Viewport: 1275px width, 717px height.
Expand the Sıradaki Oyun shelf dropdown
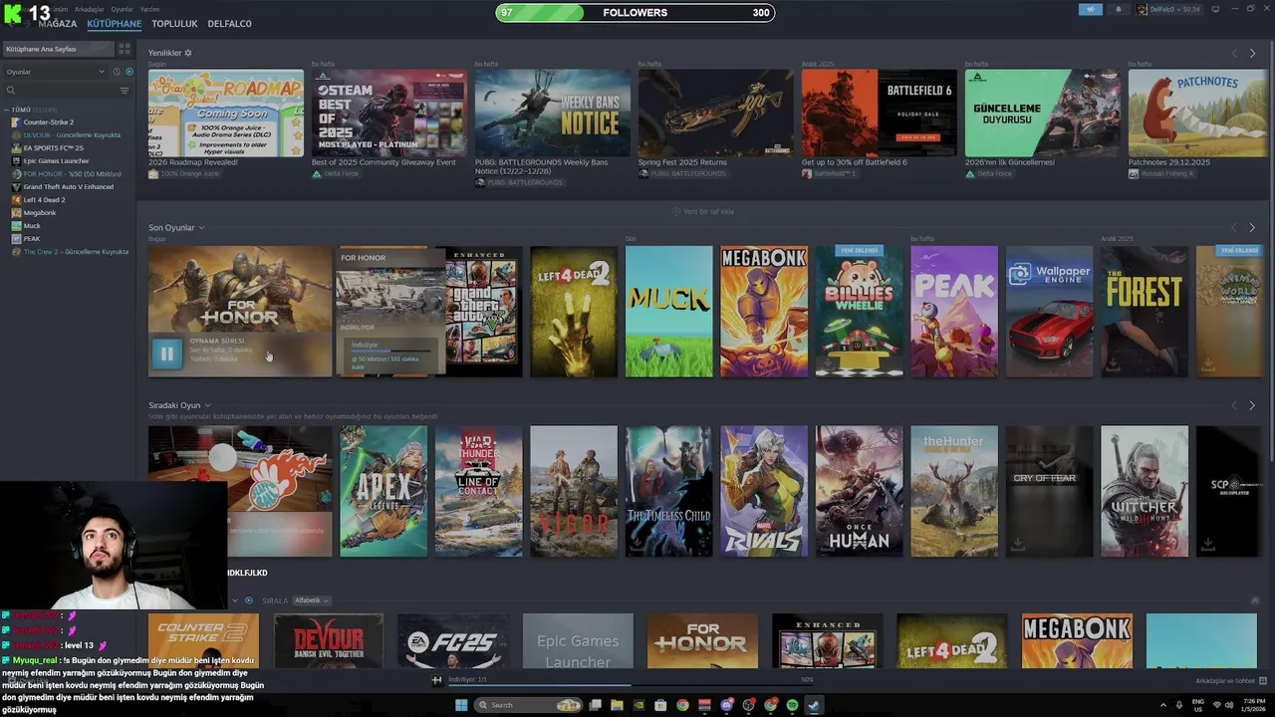(207, 405)
